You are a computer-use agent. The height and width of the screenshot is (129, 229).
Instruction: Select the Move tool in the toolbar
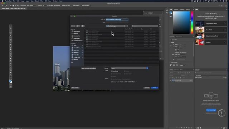(11, 28)
